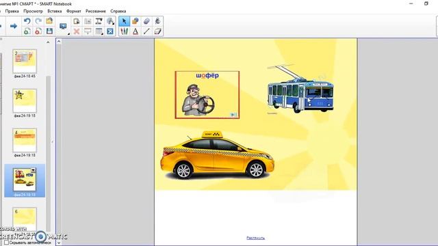Select the fill tool
Image resolution: width=438 pixels, height=246 pixels.
(x=158, y=21)
